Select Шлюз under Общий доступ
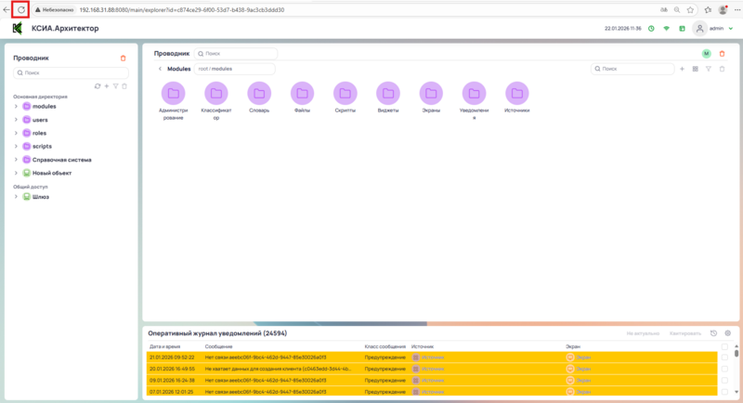Viewport: 743px width, 403px height. (x=40, y=197)
